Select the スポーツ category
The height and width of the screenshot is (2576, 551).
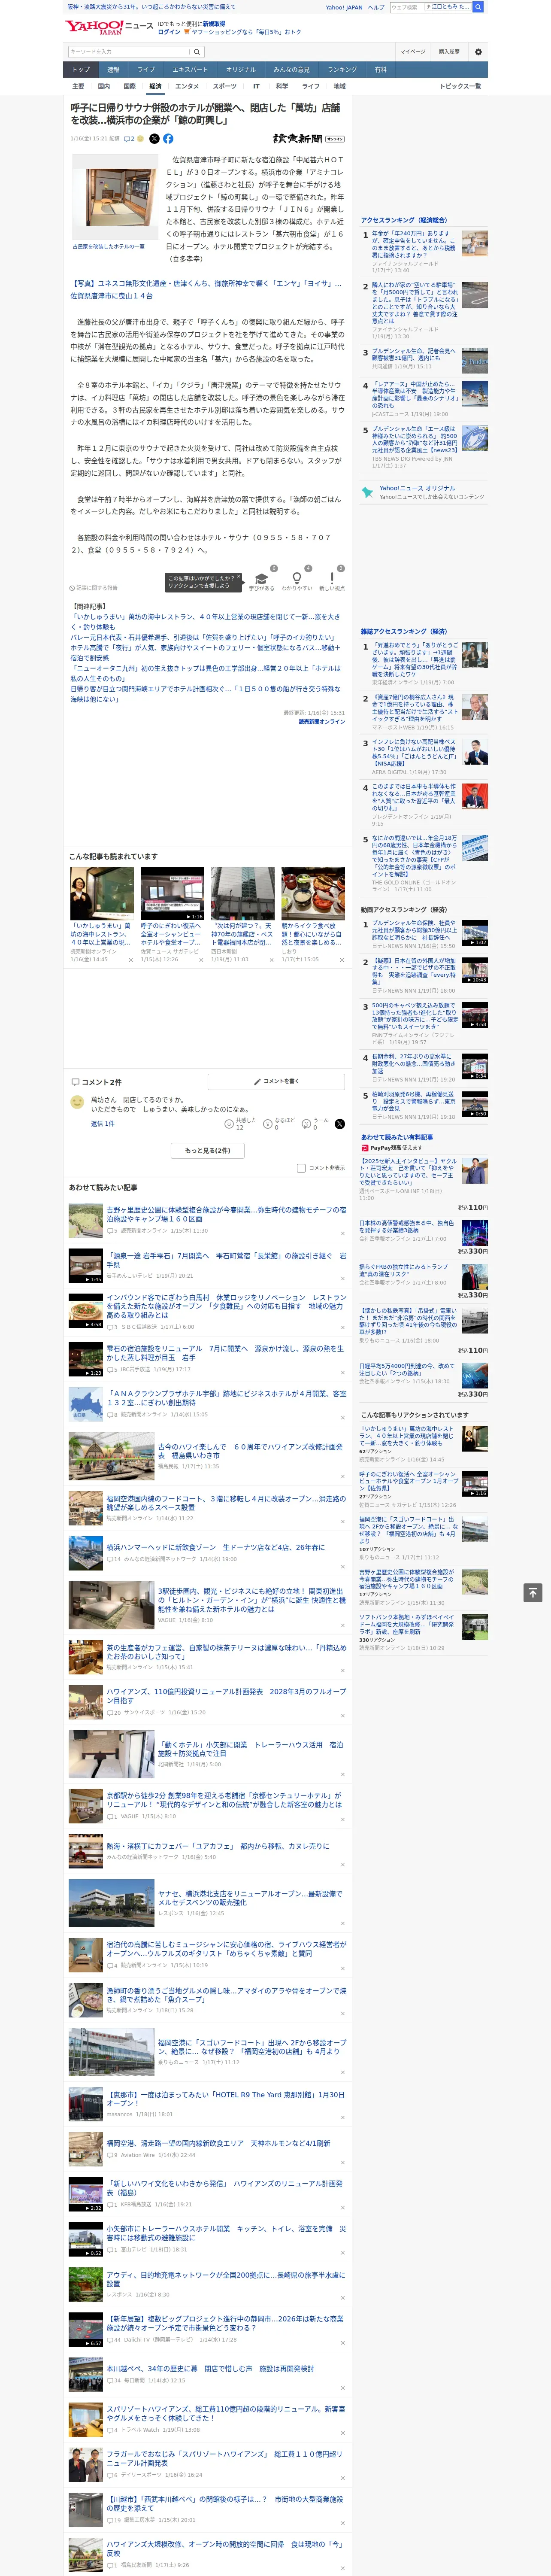(x=225, y=86)
